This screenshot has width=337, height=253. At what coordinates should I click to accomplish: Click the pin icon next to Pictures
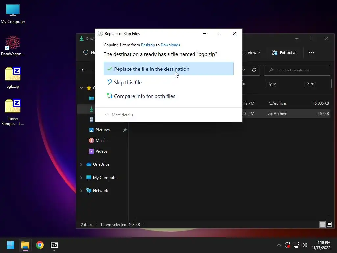[x=125, y=130]
